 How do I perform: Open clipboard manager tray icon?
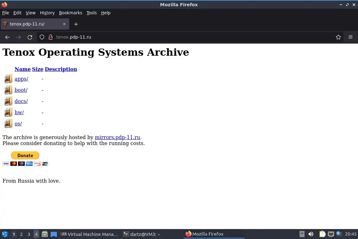pos(322,234)
